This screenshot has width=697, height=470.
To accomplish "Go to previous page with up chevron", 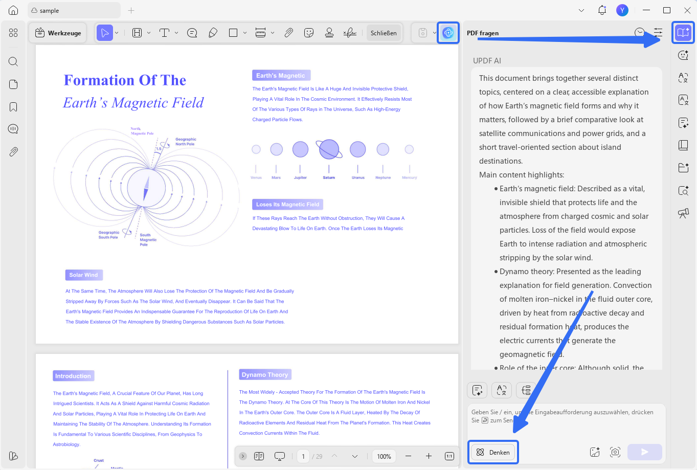I will pyautogui.click(x=334, y=456).
